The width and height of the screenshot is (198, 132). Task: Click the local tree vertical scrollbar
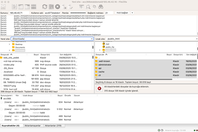[93, 47]
